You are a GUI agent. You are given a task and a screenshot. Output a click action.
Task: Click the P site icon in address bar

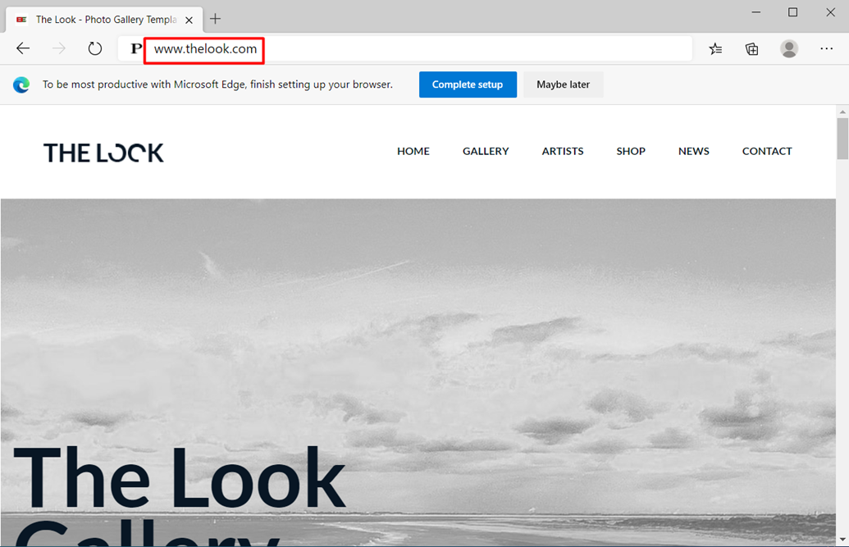click(x=136, y=48)
